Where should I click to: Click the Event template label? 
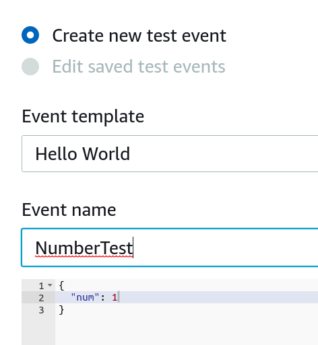(x=83, y=116)
